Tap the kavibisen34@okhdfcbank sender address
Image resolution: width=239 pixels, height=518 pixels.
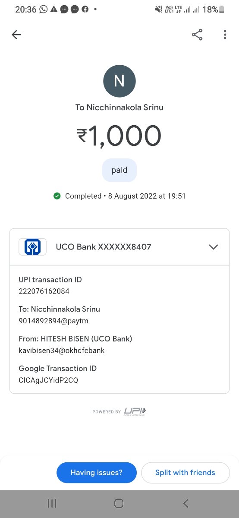pos(62,351)
